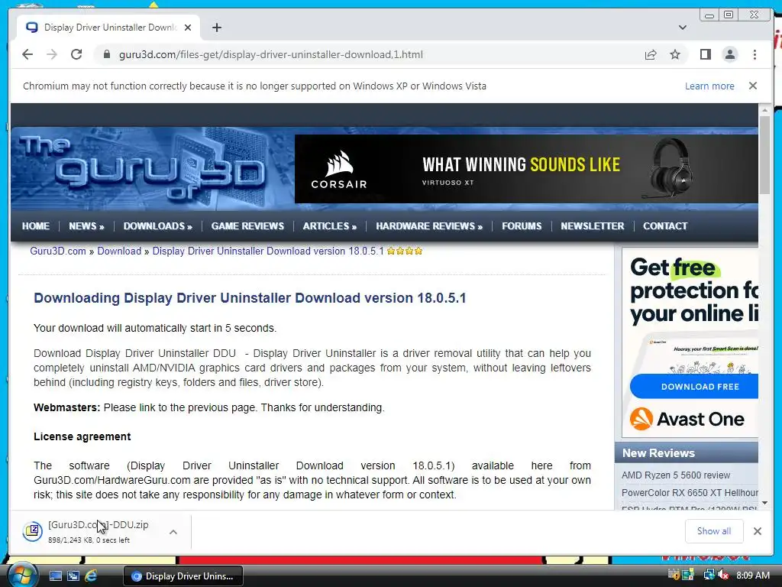
Task: Open the profile avatar menu
Action: (729, 54)
